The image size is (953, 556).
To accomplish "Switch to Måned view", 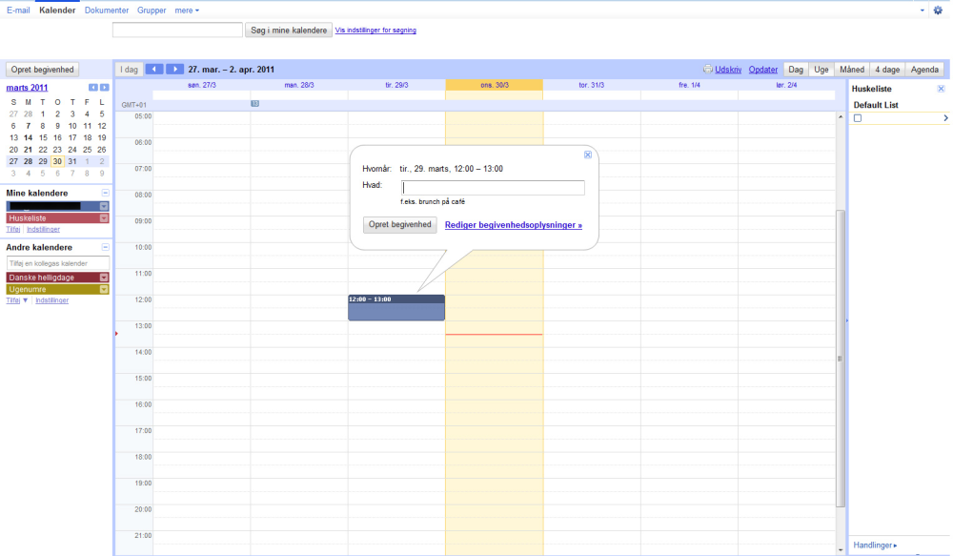I will pos(852,70).
